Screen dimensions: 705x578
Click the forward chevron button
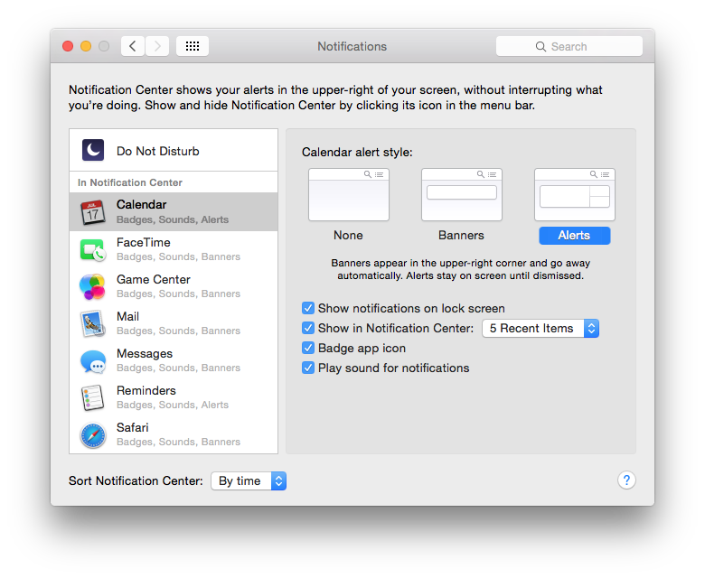[157, 46]
